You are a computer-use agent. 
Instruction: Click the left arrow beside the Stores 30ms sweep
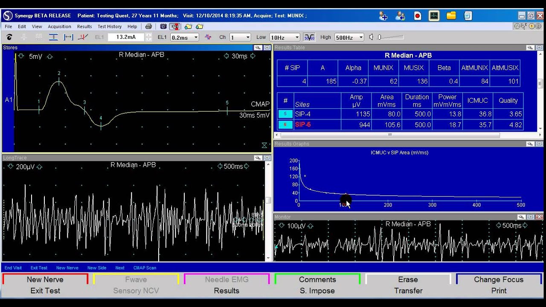pyautogui.click(x=226, y=56)
